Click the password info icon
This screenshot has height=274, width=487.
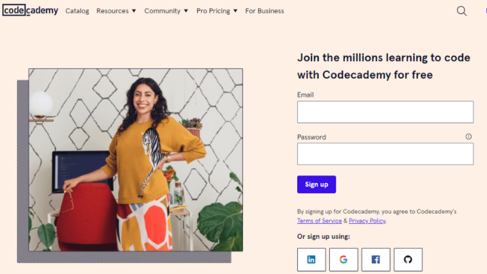(468, 136)
